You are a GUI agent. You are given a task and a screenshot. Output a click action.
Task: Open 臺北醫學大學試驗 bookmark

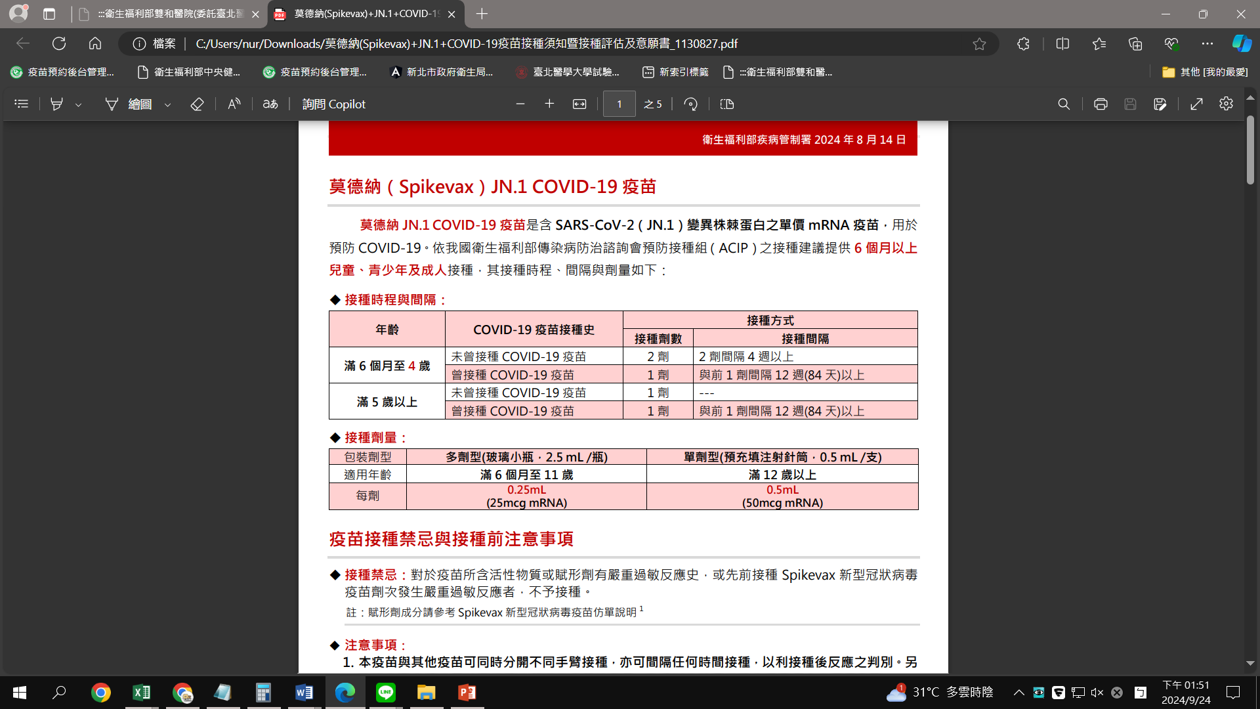click(x=568, y=72)
